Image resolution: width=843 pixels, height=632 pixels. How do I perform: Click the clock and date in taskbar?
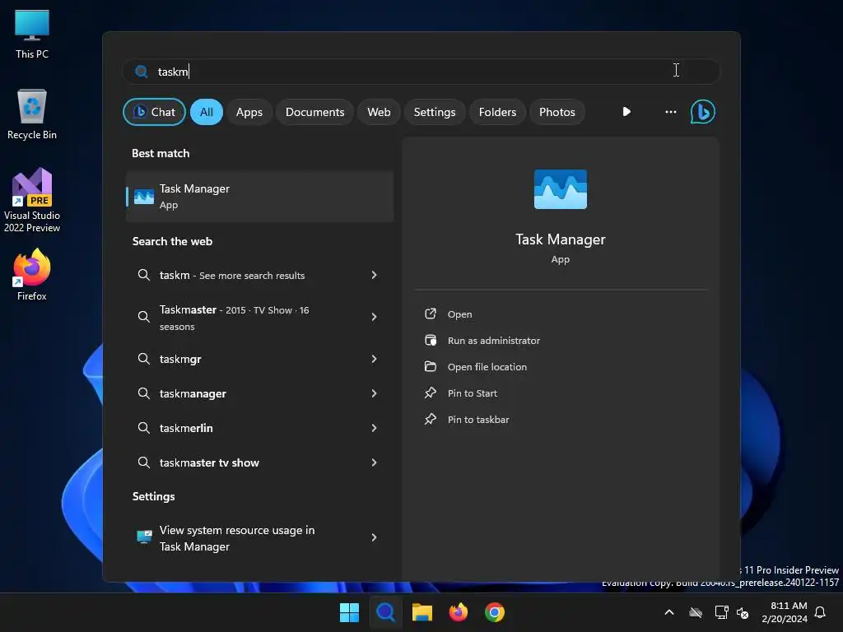point(785,612)
